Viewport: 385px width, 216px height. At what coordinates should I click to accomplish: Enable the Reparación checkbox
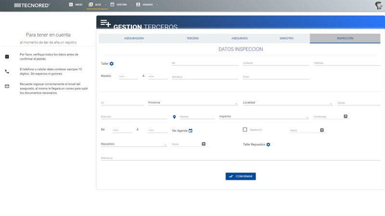tap(245, 130)
